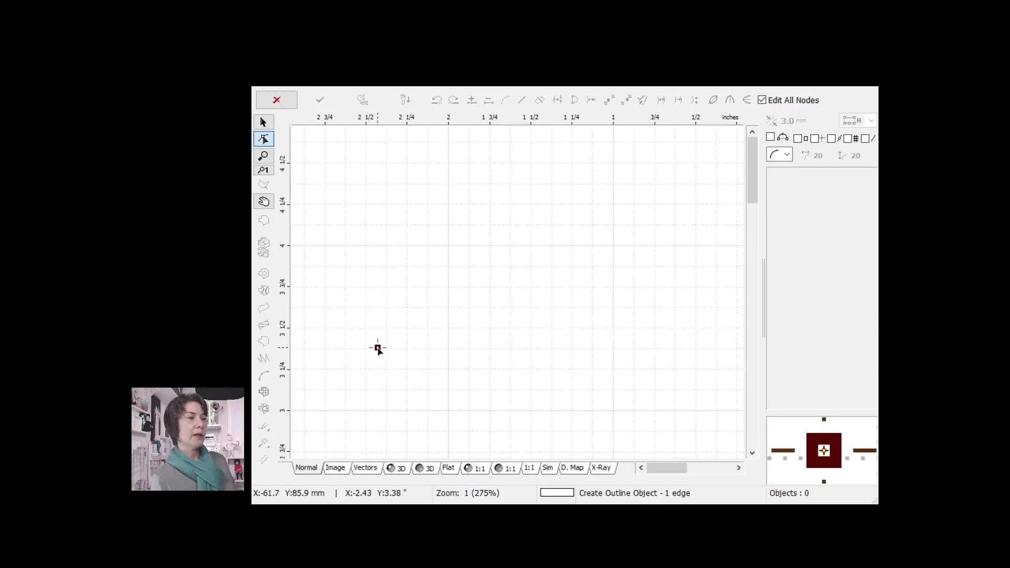
Task: Switch to the Vectors view tab
Action: coord(365,468)
